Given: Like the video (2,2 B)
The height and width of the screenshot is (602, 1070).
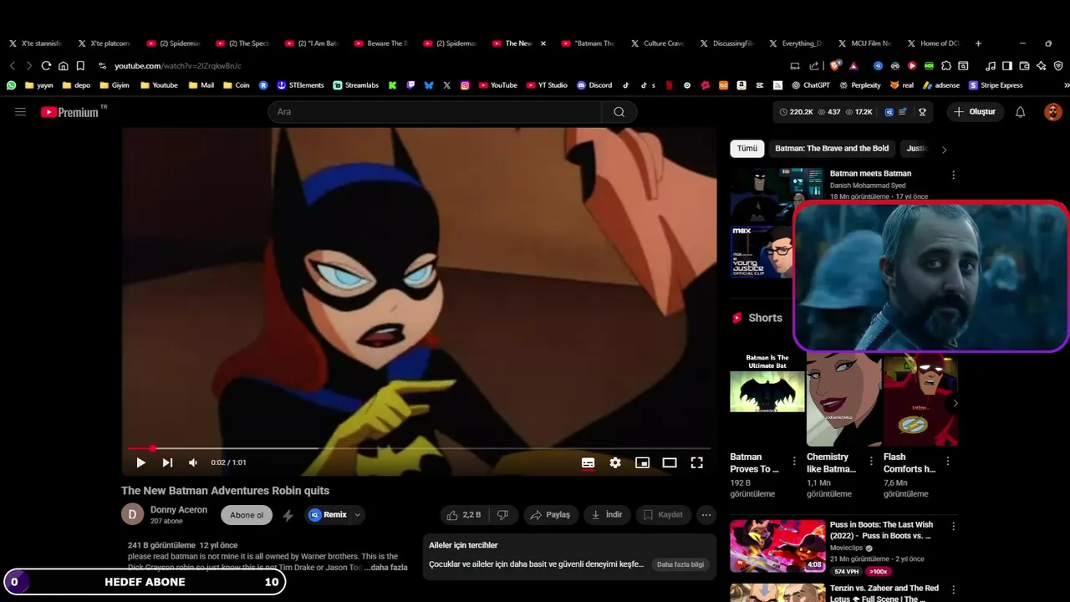Looking at the screenshot, I should click(464, 515).
